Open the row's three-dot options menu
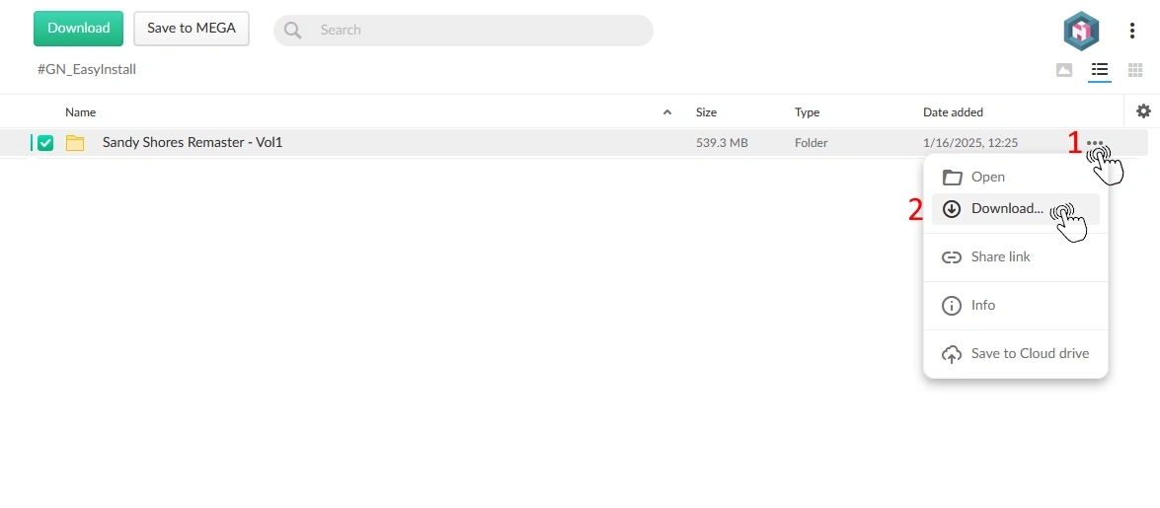The height and width of the screenshot is (508, 1160). point(1094,143)
